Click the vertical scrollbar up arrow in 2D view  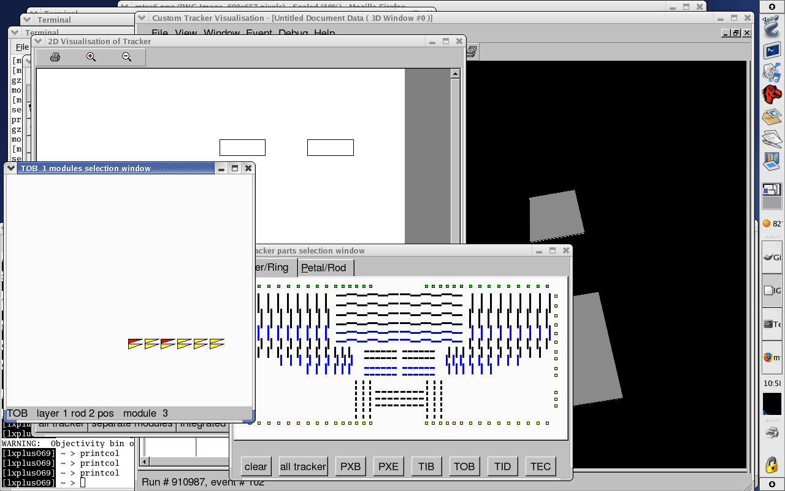455,74
